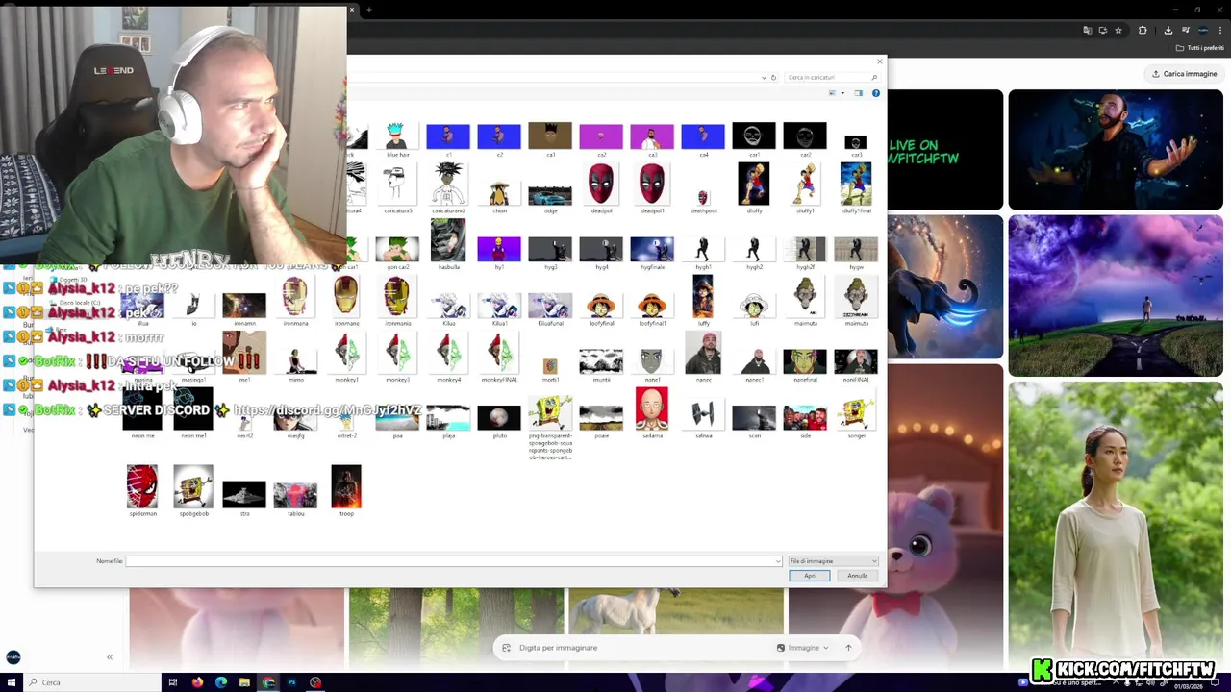This screenshot has width=1231, height=692.
Task: Expand the Nome file history dropdown arrow
Action: tap(778, 561)
